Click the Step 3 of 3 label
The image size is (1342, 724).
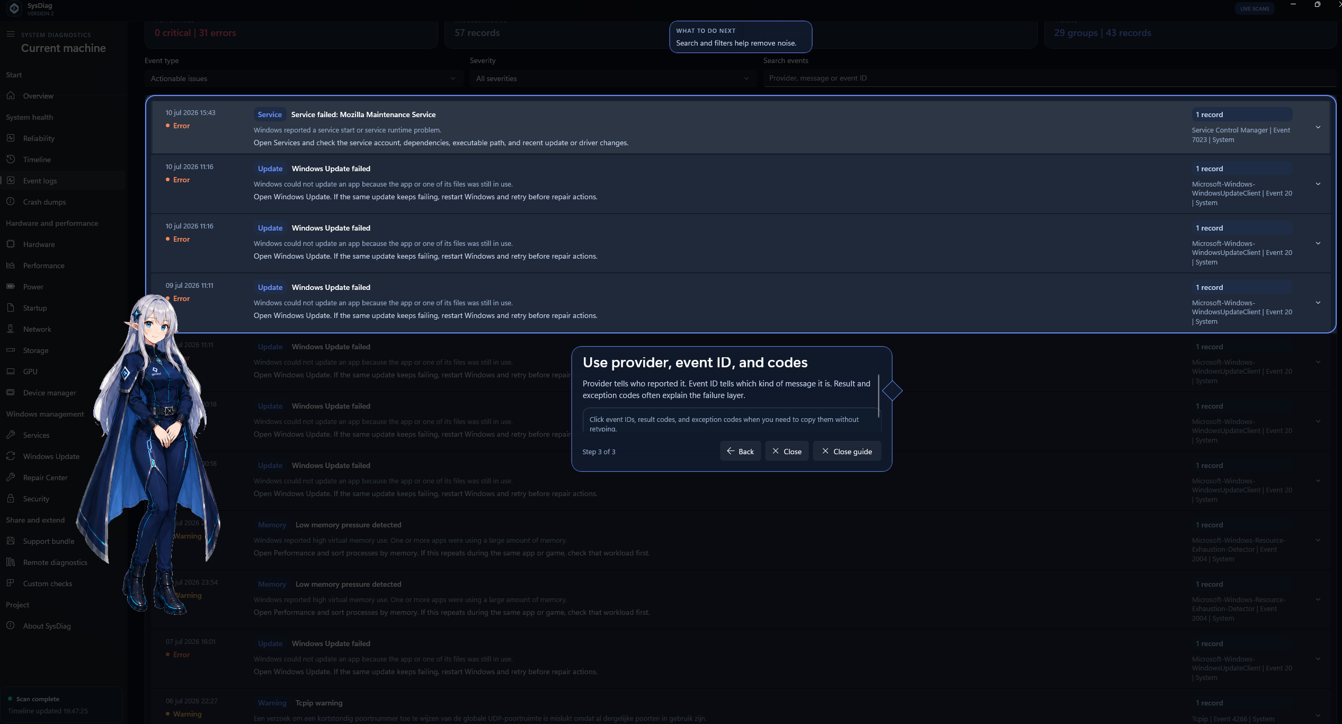[599, 452]
